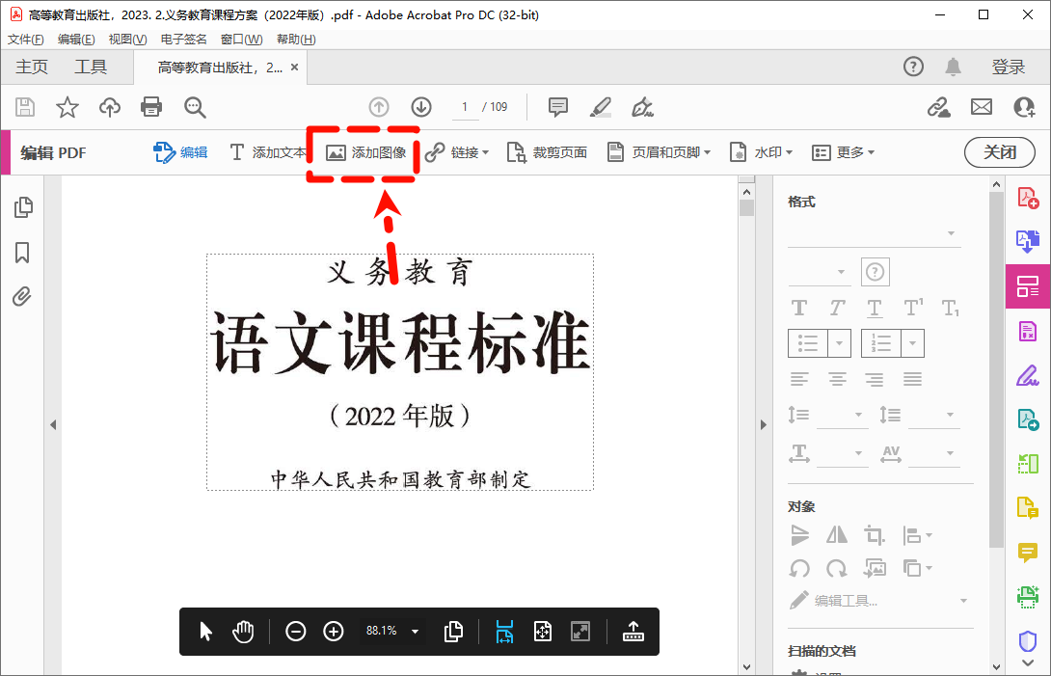Set align left paragraph option
Image resolution: width=1051 pixels, height=676 pixels.
coord(799,380)
